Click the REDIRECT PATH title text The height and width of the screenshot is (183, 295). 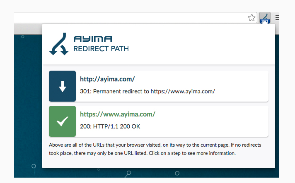(101, 49)
